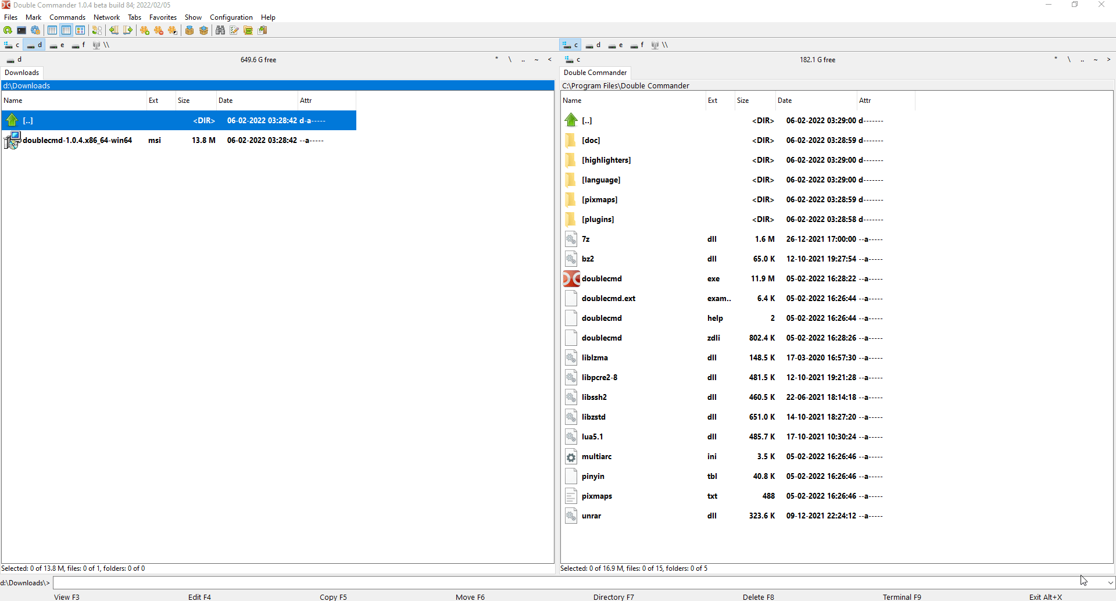Select doublecmd exe file icon
1116x601 pixels.
click(571, 278)
